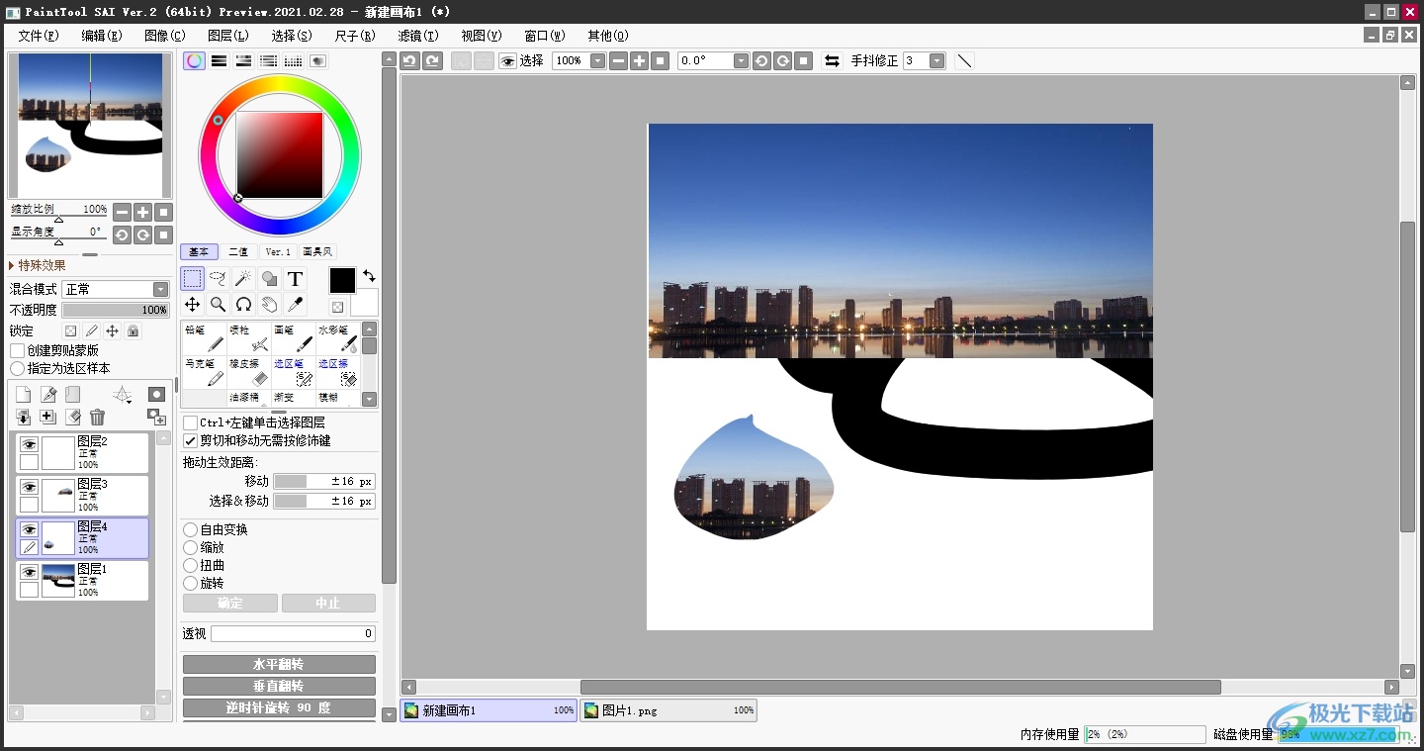Choose the 橡皮擦 eraser brush

[249, 372]
